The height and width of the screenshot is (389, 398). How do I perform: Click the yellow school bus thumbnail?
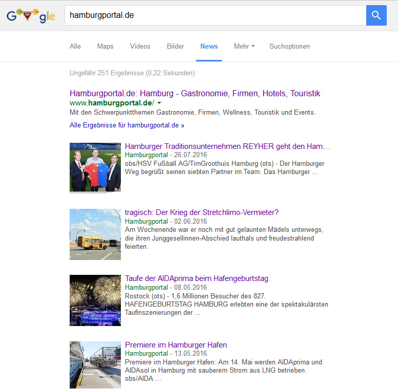95,234
